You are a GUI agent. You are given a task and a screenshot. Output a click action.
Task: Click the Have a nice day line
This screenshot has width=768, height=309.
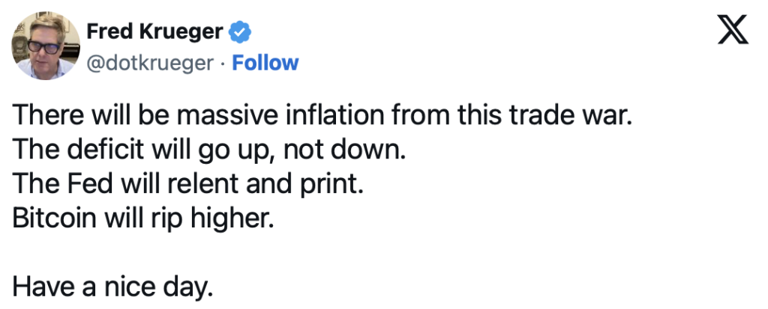coord(112,287)
